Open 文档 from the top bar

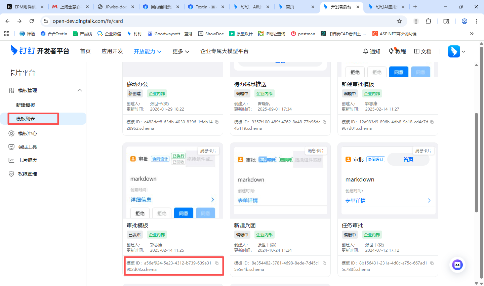(422, 51)
